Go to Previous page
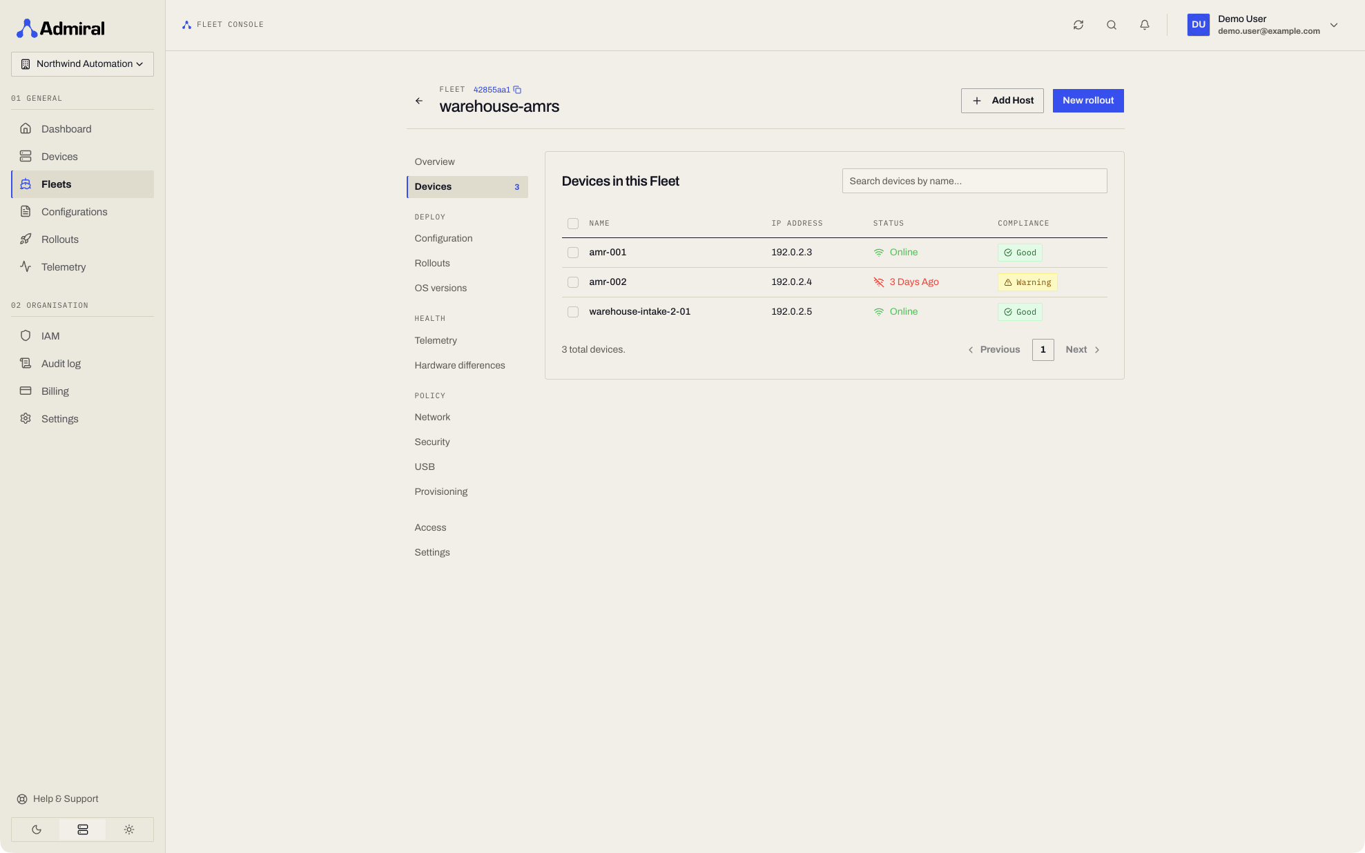This screenshot has width=1365, height=853. 994,350
